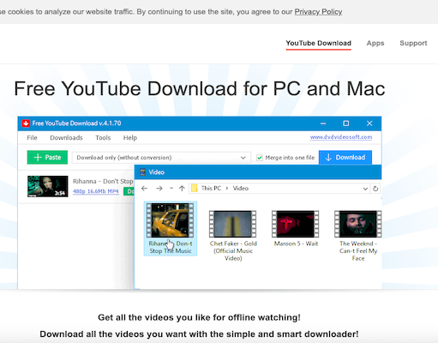This screenshot has width=438, height=343.
Task: Close the Free YouTube Download window
Action: 369,123
